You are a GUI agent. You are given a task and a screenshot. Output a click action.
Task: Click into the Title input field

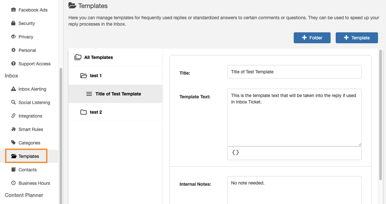pos(294,72)
